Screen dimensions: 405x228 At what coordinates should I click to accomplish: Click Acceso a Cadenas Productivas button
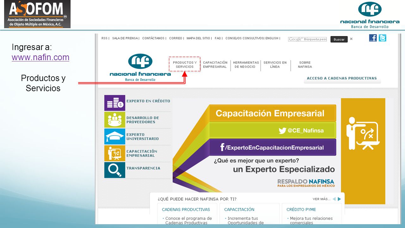pos(342,79)
